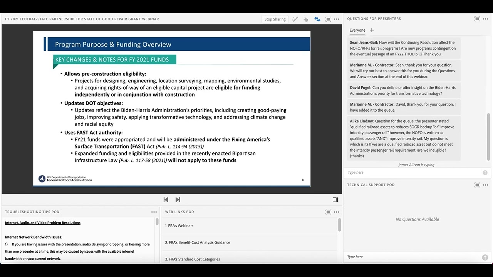493x277 pixels.
Task: Open Questions for Presenters pod options
Action: coord(486,19)
